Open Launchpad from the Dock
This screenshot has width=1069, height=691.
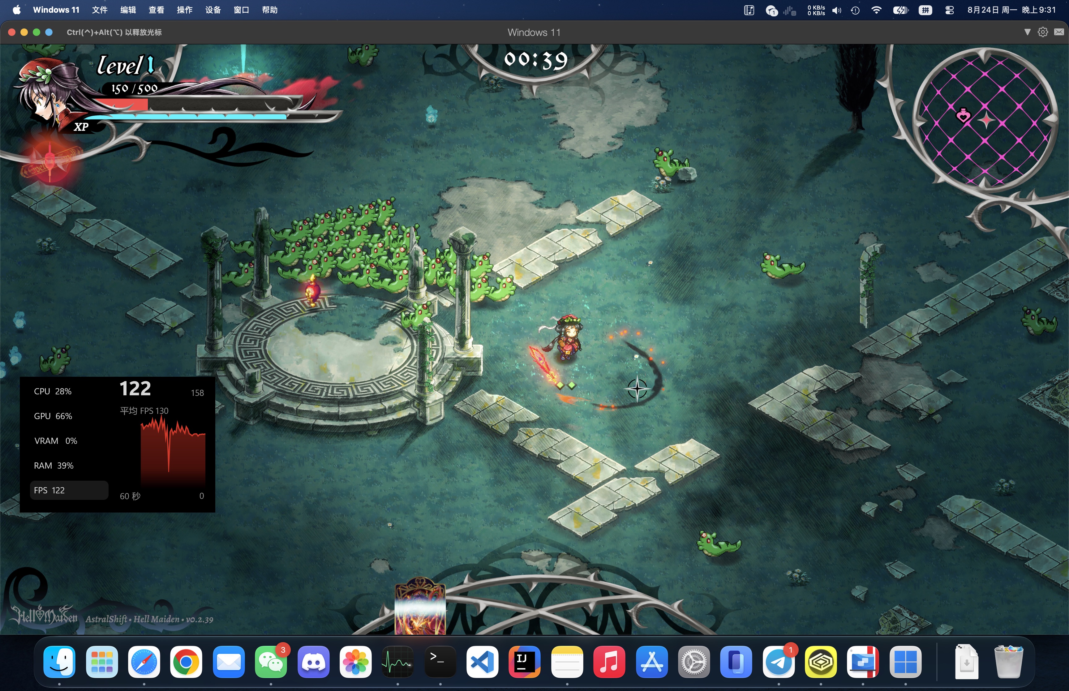(102, 661)
